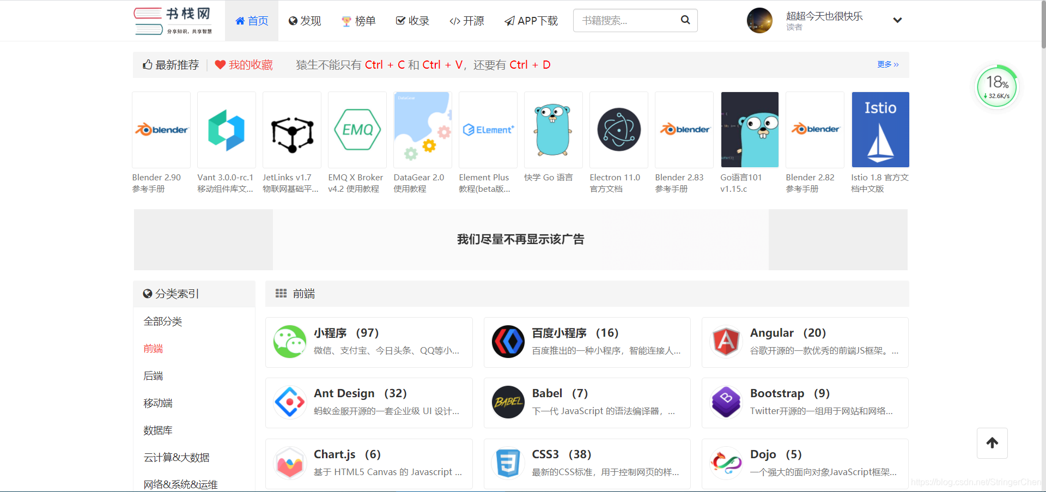This screenshot has height=492, width=1046.
Task: Open the DataGear 2.0 book cover
Action: (x=423, y=130)
